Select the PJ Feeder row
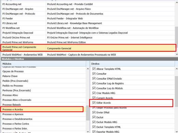This screenshot has height=133, width=178. tap(88, 18)
